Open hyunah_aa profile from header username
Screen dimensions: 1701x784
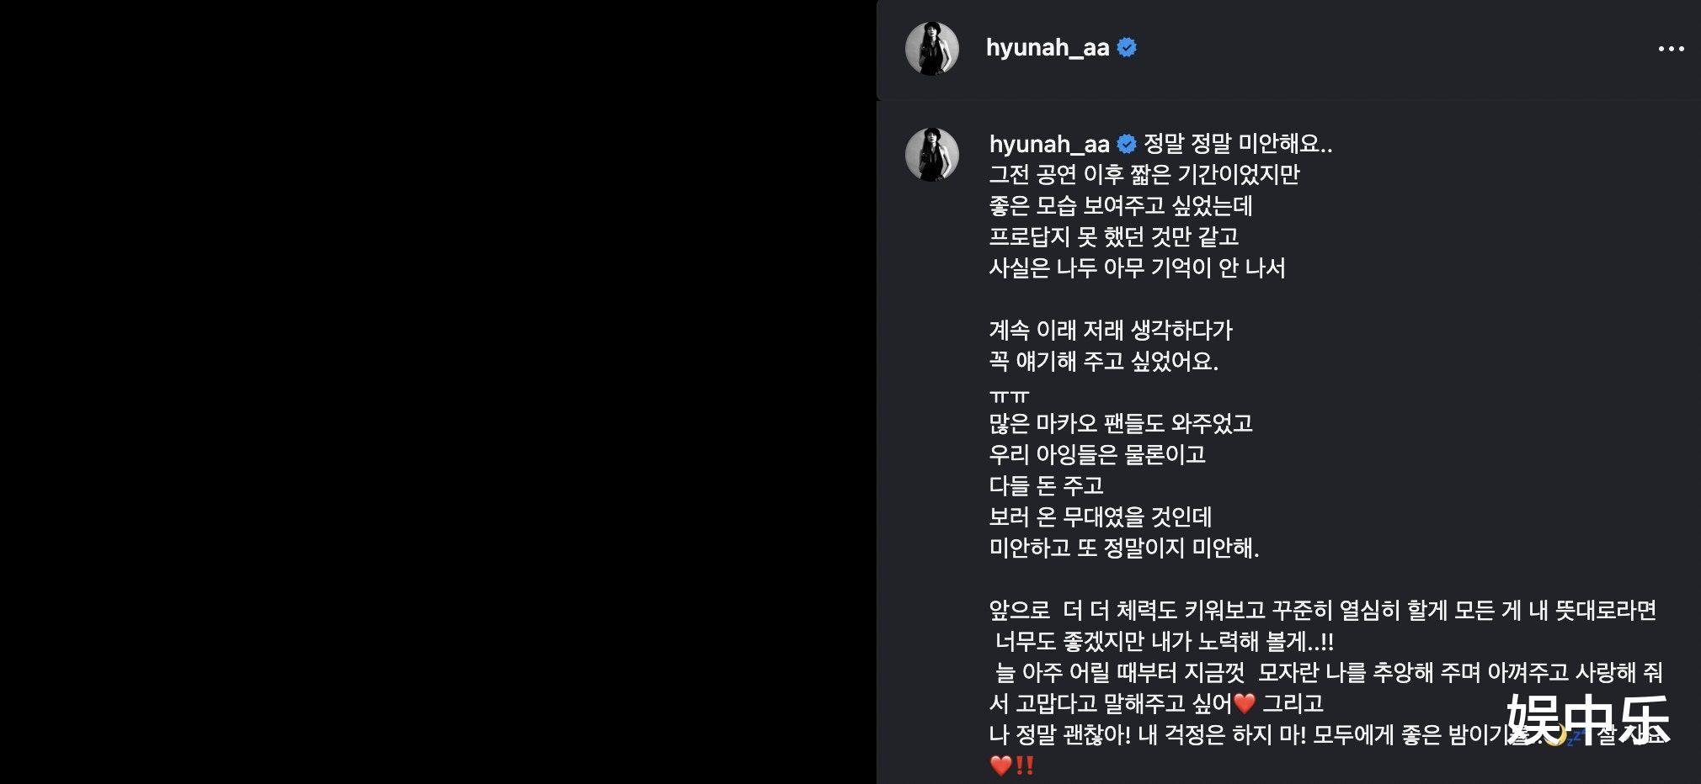pyautogui.click(x=1048, y=48)
